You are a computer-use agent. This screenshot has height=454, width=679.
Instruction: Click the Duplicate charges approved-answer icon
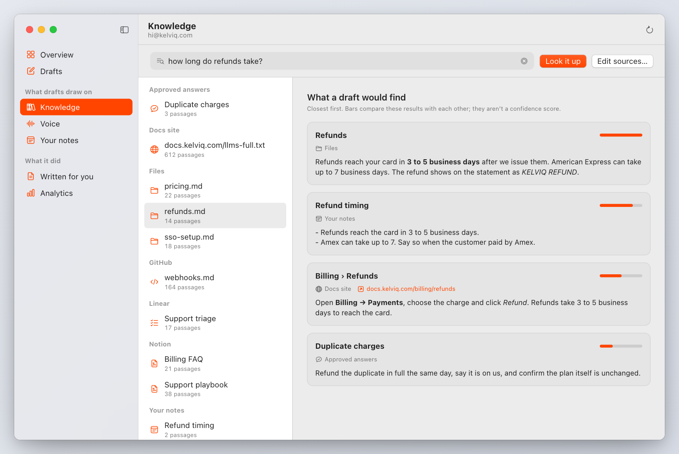155,108
